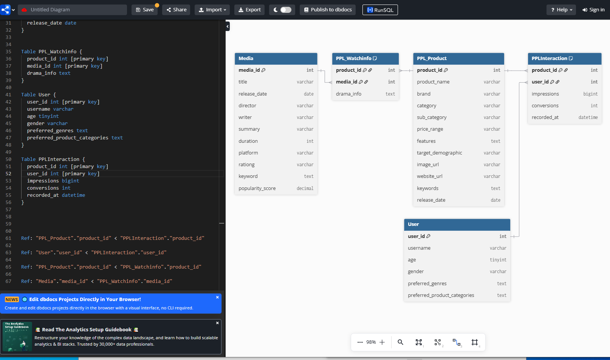Click code line 'Table PPLInteraction {'

coord(53,159)
